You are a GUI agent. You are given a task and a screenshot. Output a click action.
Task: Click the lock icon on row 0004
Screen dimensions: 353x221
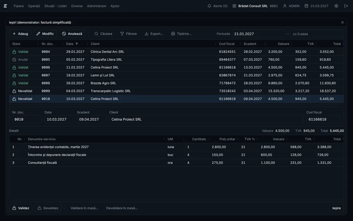click(x=14, y=52)
